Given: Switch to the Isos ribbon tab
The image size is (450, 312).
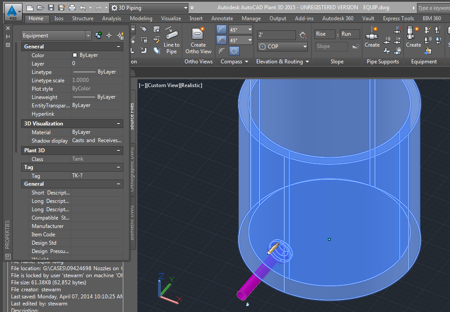Looking at the screenshot, I should (59, 18).
